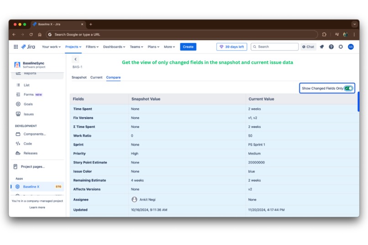This screenshot has width=368, height=245.
Task: Open the Jira settings gear icon
Action: pyautogui.click(x=341, y=47)
